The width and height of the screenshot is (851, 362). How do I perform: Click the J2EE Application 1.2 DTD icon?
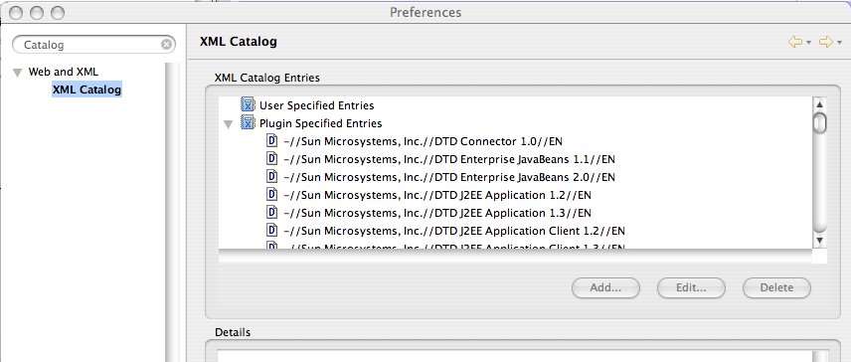click(x=272, y=195)
